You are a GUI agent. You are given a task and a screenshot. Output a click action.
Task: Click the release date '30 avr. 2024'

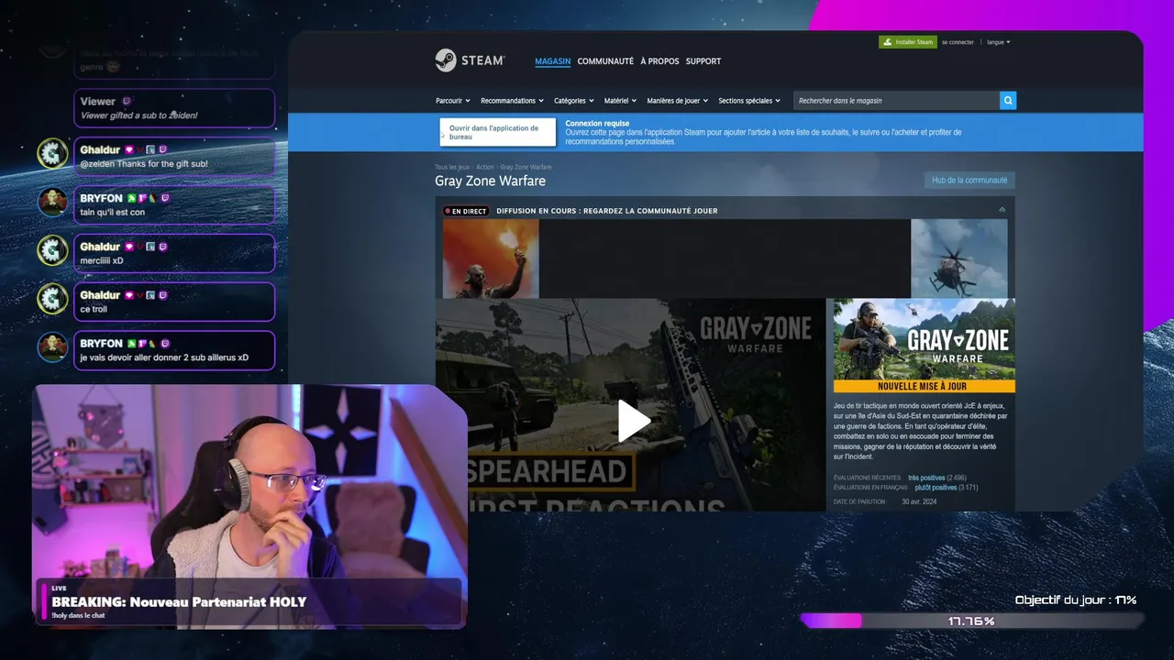pyautogui.click(x=919, y=501)
